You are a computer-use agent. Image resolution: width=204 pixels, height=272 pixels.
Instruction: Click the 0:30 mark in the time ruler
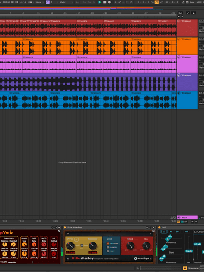pos(72,221)
